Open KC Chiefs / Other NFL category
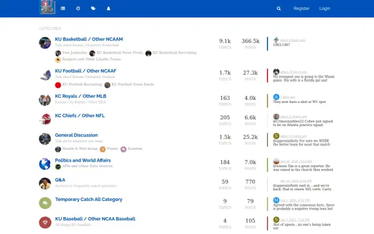Viewport: 374px width, 234px height. coord(80,115)
